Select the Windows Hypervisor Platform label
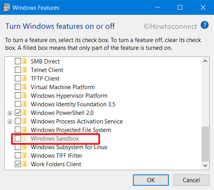The width and height of the screenshot is (214, 190). coord(69,96)
